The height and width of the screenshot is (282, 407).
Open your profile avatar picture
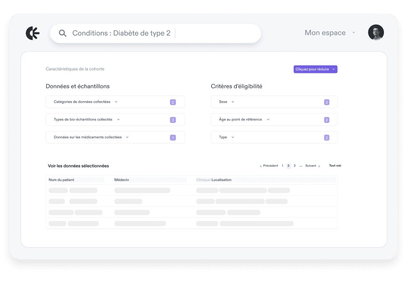(376, 32)
